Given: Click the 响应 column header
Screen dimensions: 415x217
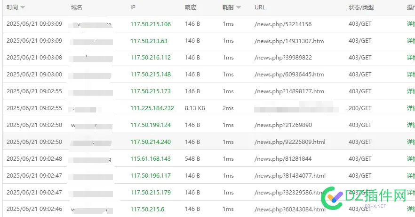Looking at the screenshot, I should tap(191, 7).
